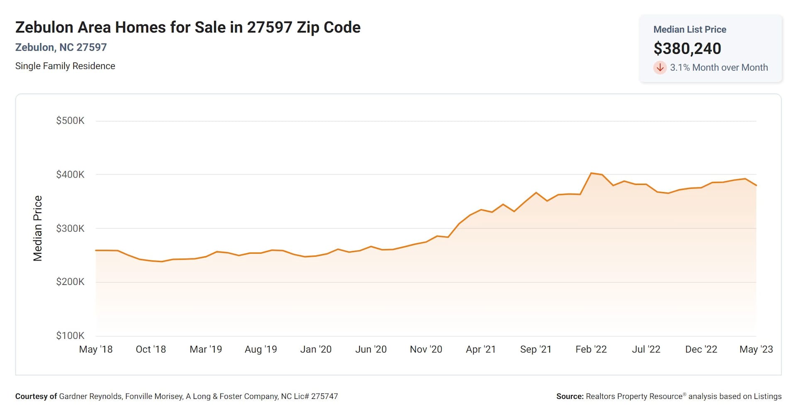Select the Nov '20 x-axis label

[426, 349]
